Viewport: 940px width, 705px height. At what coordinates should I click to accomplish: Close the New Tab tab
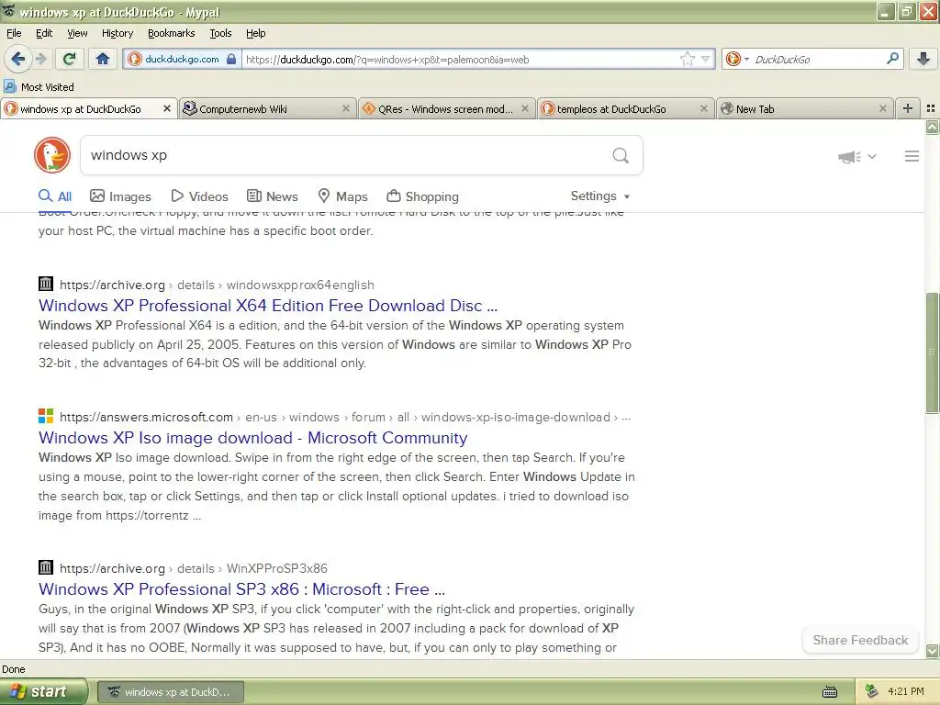coord(882,108)
